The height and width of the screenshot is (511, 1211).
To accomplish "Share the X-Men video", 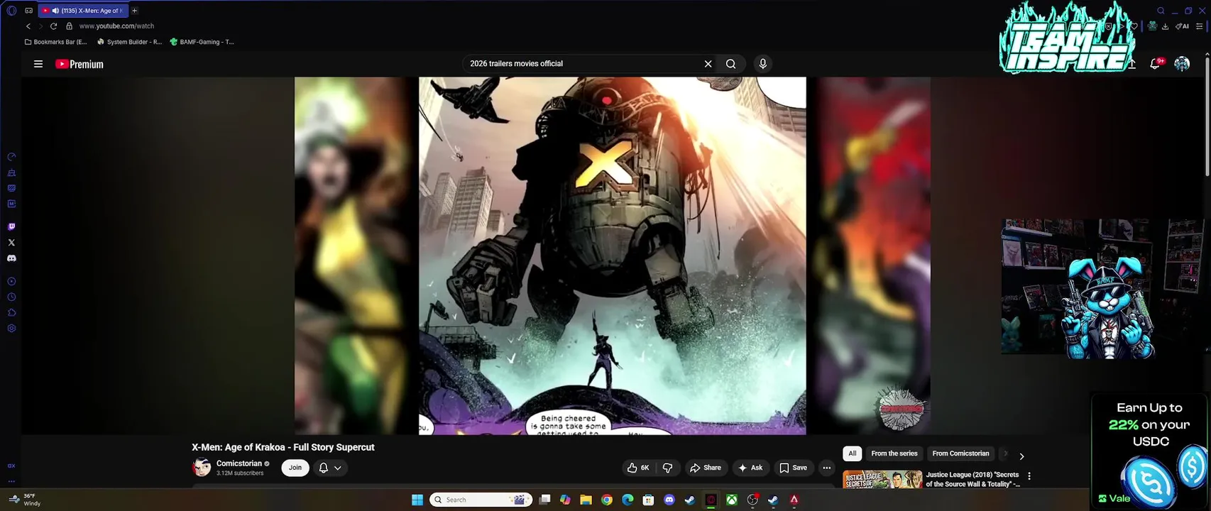I will tap(705, 468).
